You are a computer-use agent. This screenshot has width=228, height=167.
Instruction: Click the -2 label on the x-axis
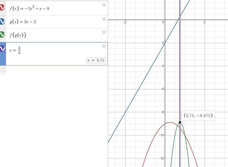(125, 22)
